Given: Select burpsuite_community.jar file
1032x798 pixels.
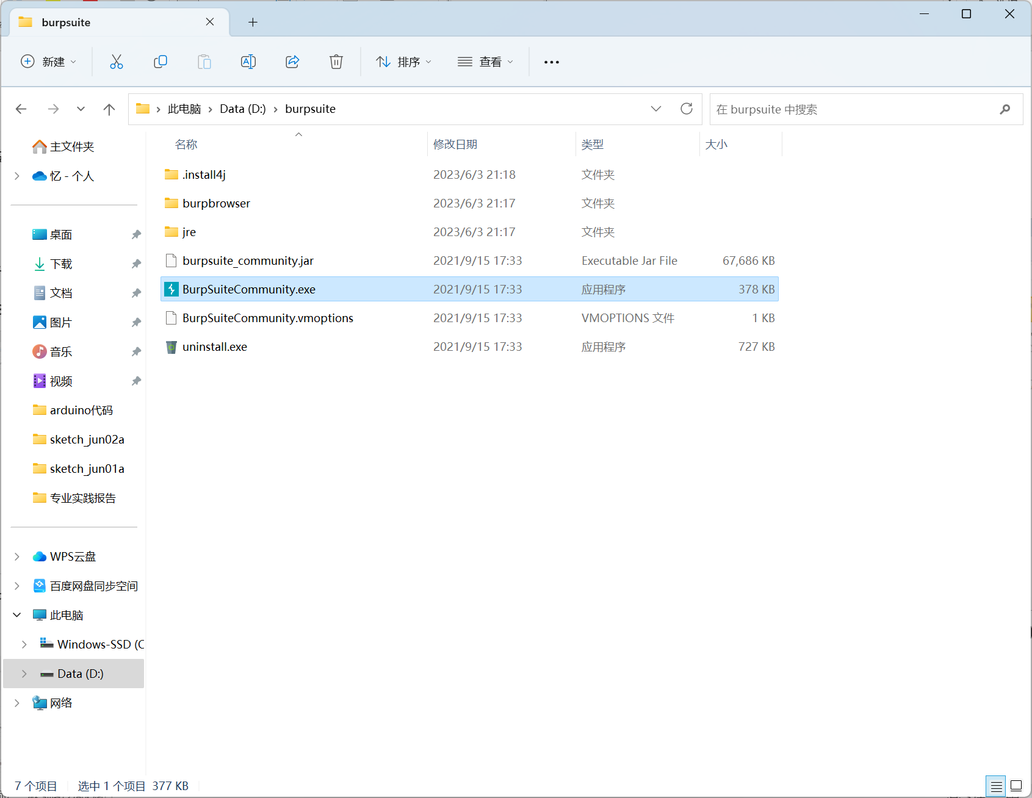Looking at the screenshot, I should click(469, 261).
